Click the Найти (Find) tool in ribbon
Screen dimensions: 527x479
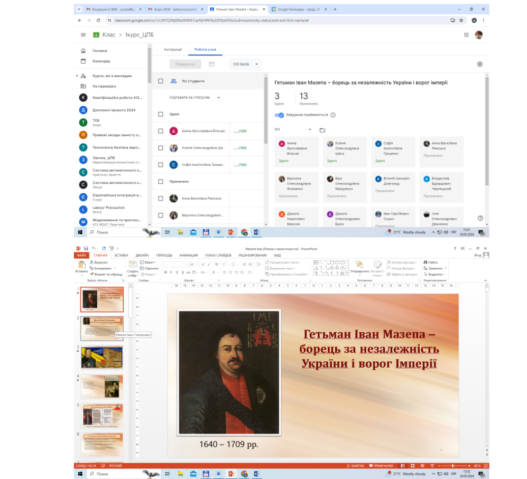click(432, 262)
